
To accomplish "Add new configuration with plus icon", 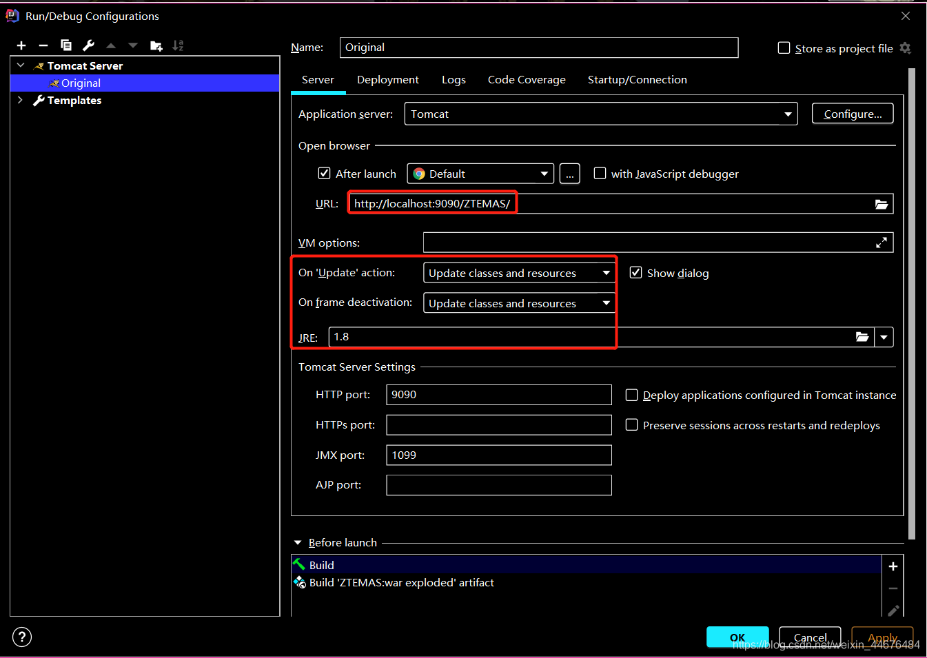I will [21, 45].
